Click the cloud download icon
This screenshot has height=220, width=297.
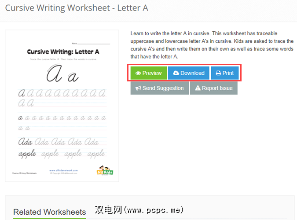coord(176,73)
